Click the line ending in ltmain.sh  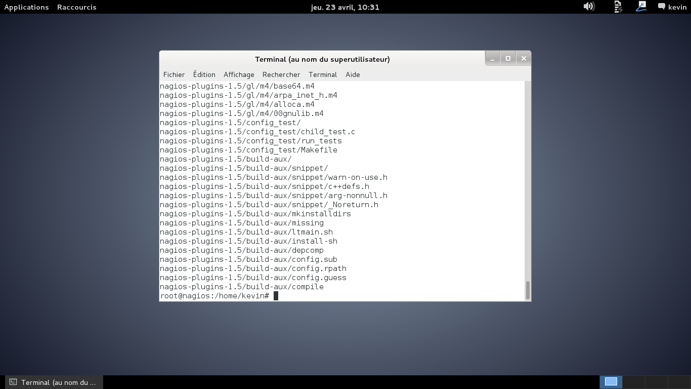pyautogui.click(x=246, y=232)
